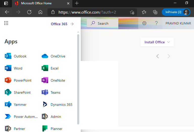The width and height of the screenshot is (194, 132).
Task: Open the Help question mark
Action: pos(156,23)
